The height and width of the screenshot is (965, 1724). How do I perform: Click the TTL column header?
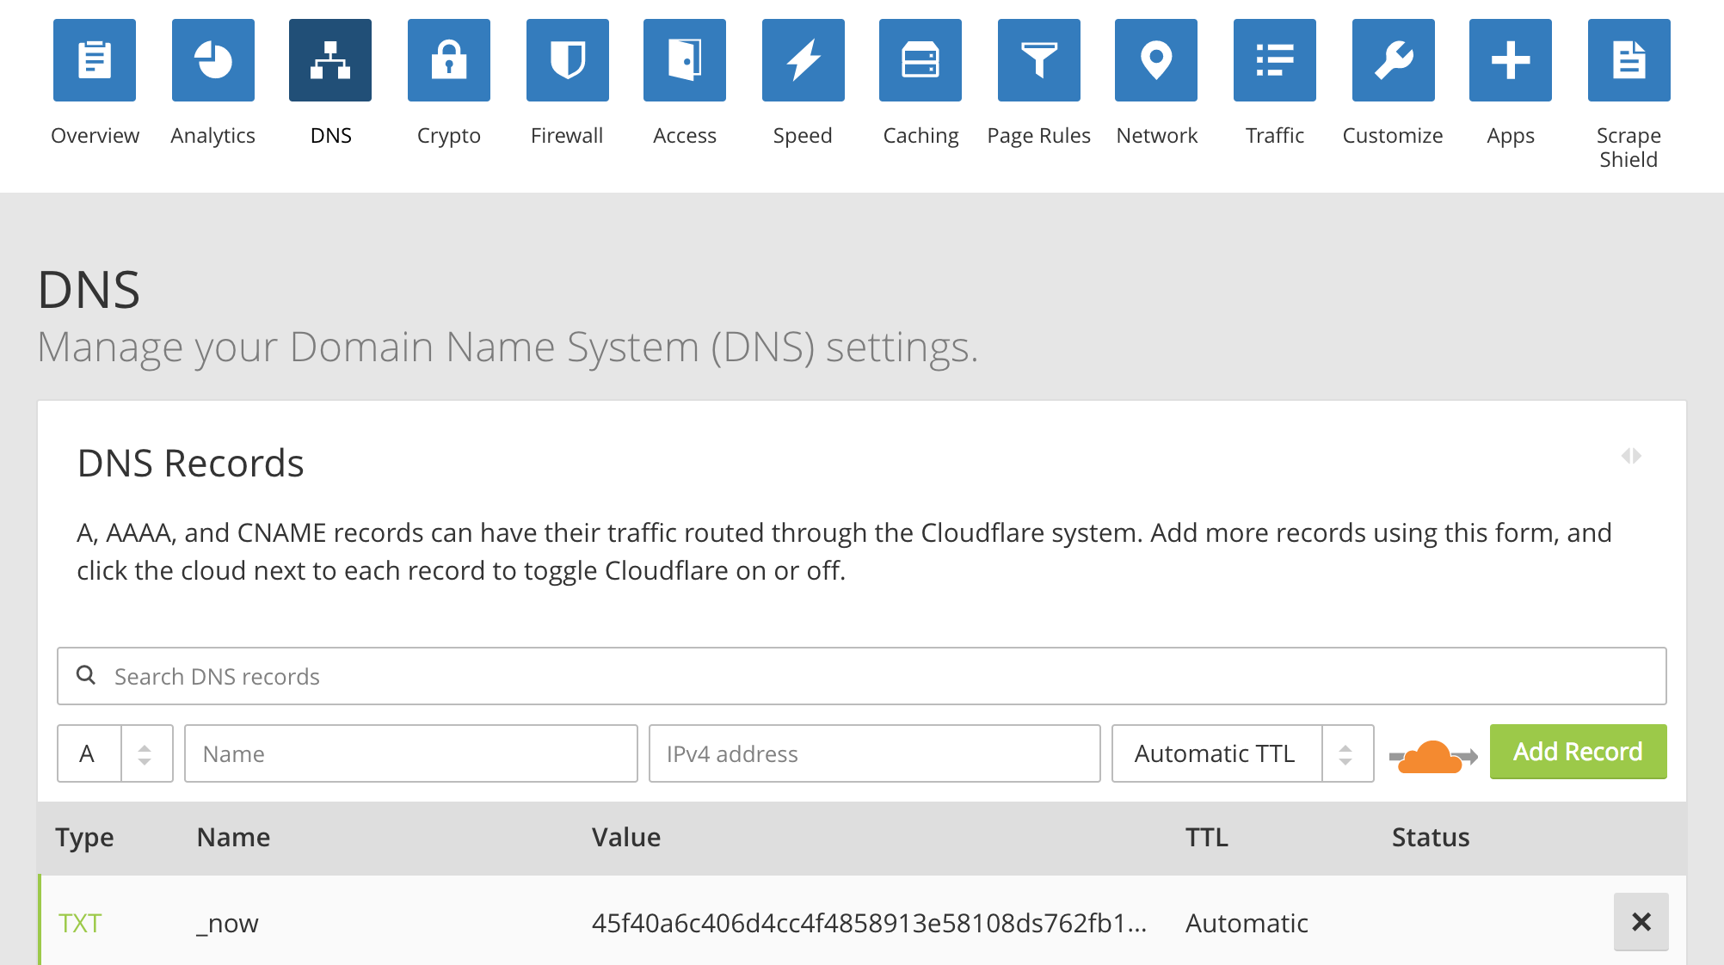tap(1206, 837)
